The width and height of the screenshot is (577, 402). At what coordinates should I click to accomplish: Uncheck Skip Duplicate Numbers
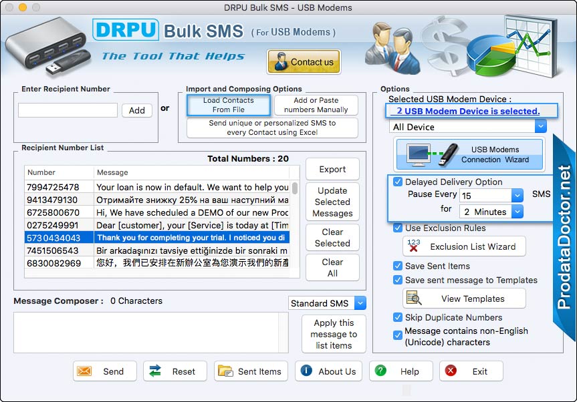click(x=397, y=317)
